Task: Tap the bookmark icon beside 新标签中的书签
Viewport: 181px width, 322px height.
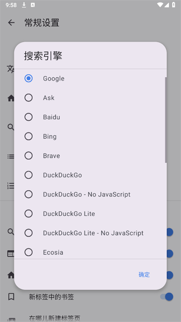Action: (x=11, y=297)
